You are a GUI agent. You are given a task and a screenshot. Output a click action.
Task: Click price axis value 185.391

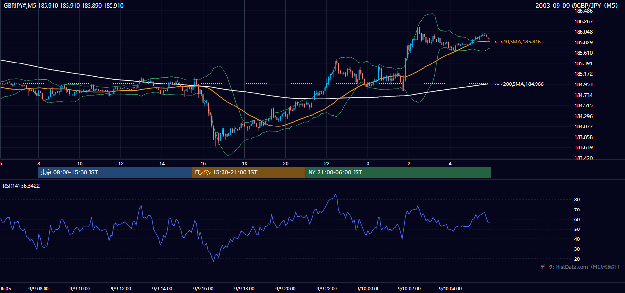tap(583, 63)
